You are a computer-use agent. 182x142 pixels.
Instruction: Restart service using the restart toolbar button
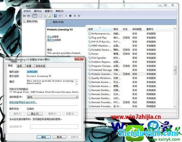(79, 16)
